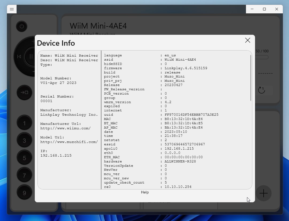Screen dimensions: 289x221
Task: Click the ETH_MAC value 00:00:00:00:00:00
Action: click(184, 157)
